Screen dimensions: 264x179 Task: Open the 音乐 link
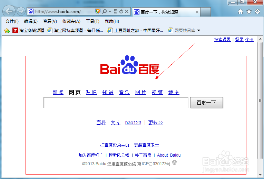(x=124, y=92)
